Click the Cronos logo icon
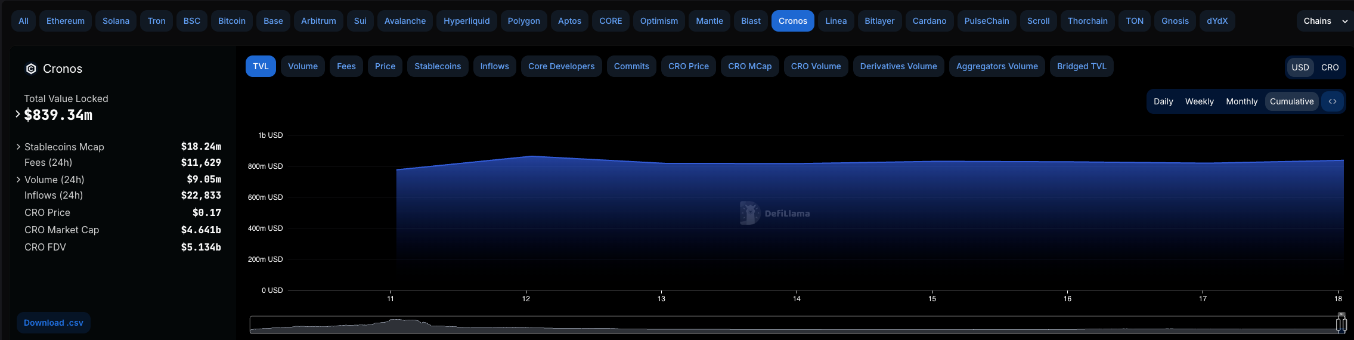The height and width of the screenshot is (340, 1354). coord(31,69)
